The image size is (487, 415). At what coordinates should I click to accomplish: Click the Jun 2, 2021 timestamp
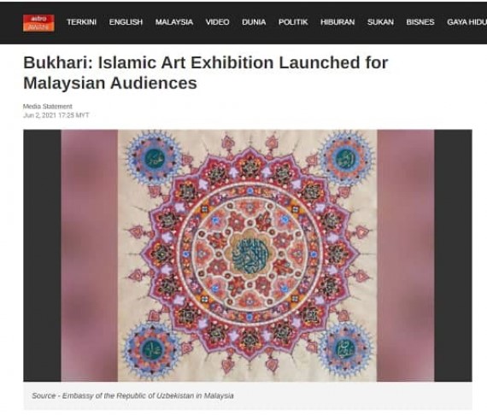(x=56, y=115)
